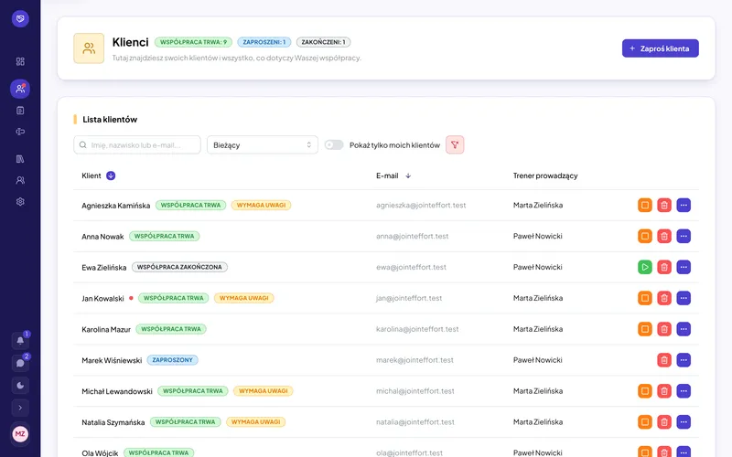Select the clients icon in sidebar
The width and height of the screenshot is (732, 457).
[x=20, y=89]
